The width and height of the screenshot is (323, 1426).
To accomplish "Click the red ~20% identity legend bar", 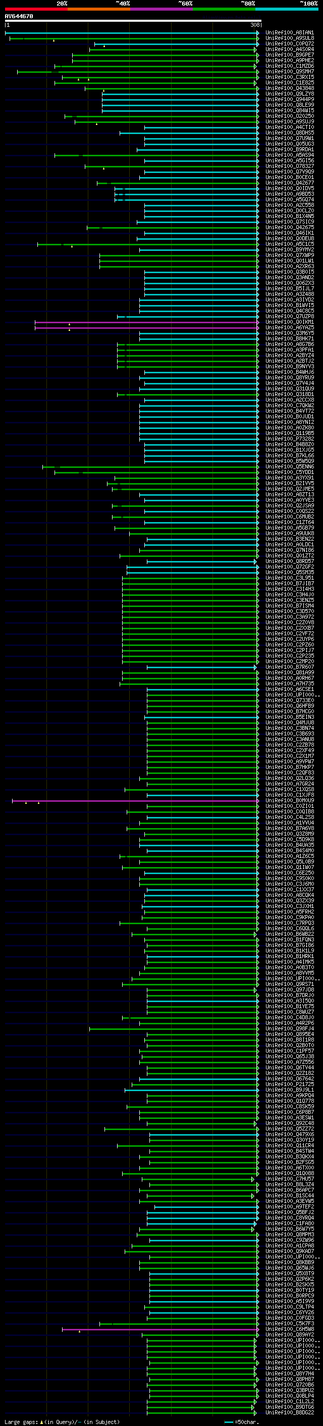I will [x=36, y=9].
